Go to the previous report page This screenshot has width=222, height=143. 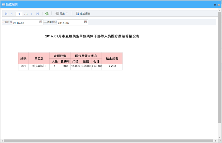pos(12,14)
